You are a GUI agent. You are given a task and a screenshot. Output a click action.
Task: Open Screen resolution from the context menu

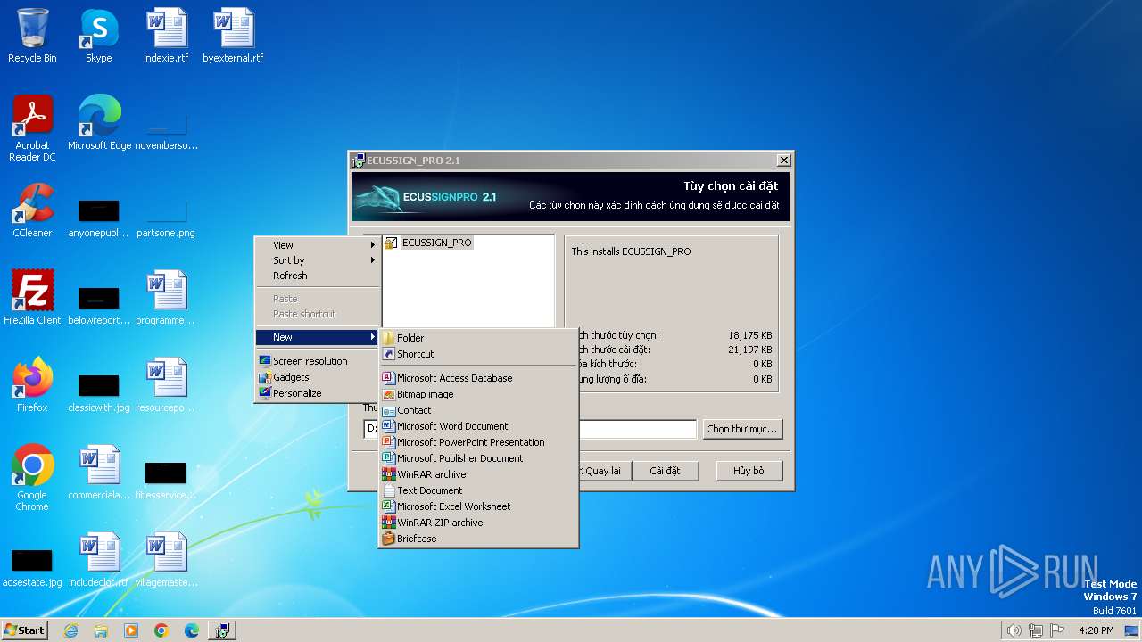[x=318, y=361]
